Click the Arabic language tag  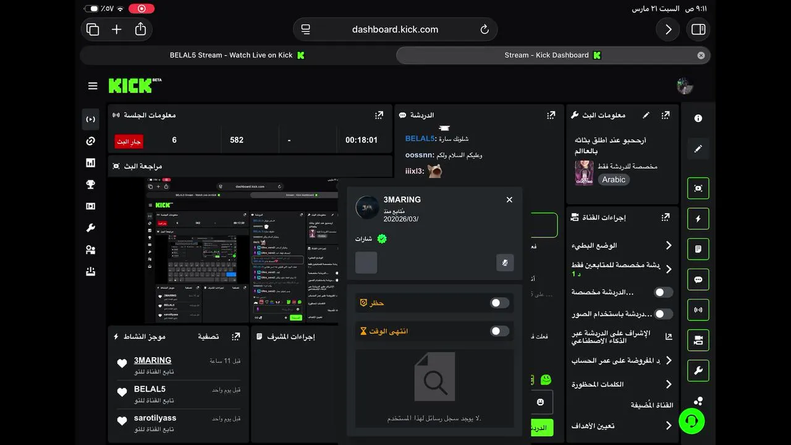pos(614,179)
